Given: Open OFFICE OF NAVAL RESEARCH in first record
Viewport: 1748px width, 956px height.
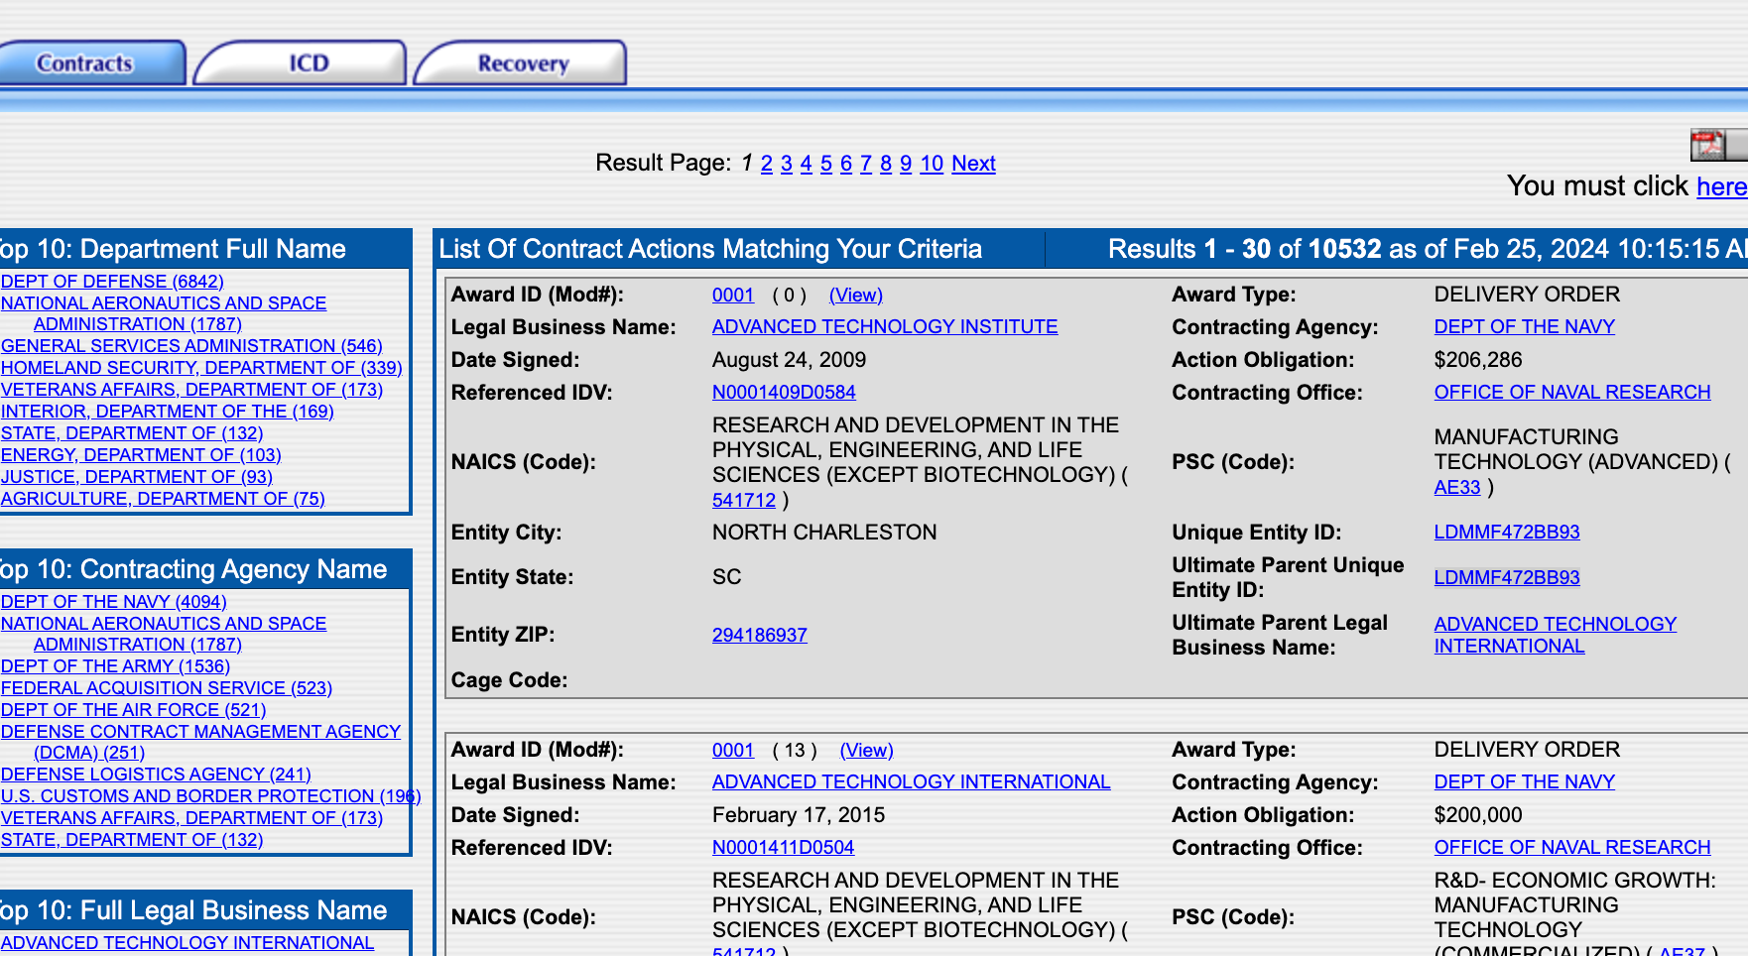Looking at the screenshot, I should [x=1572, y=393].
